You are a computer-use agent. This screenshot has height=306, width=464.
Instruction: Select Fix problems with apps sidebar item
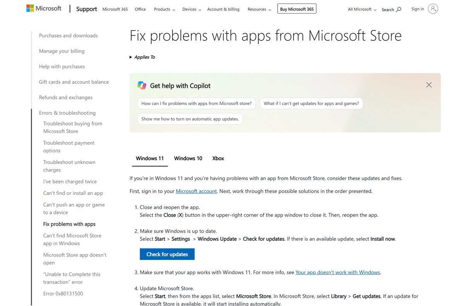(69, 224)
